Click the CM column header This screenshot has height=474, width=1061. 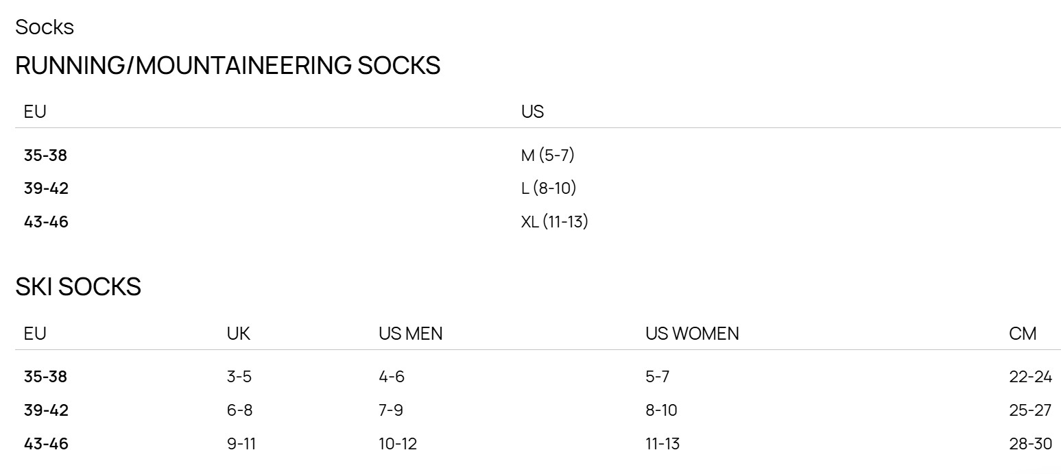1023,334
